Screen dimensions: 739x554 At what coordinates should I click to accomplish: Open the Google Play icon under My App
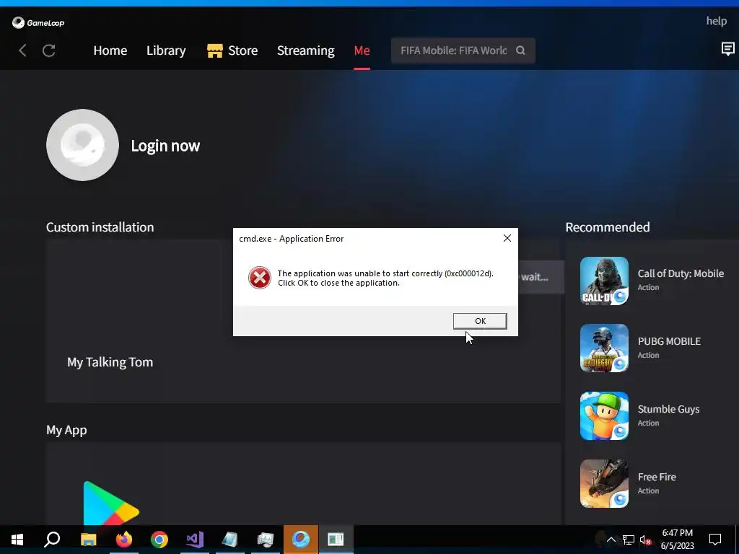point(110,503)
